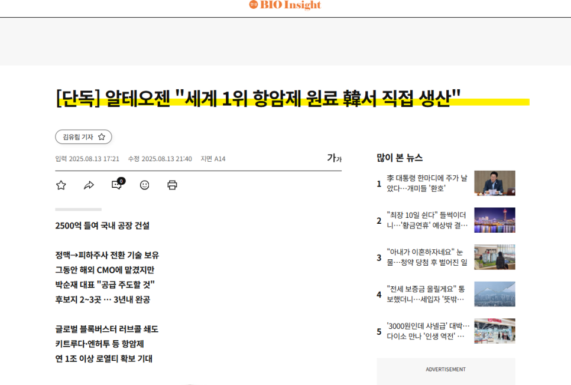Read the '아내가 이혼하자네요' story
This screenshot has height=385, width=571.
[x=427, y=257]
